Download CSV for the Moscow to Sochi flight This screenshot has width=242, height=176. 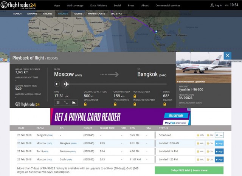point(210,159)
